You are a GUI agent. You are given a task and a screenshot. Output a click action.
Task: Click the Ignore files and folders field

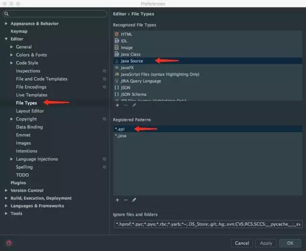(x=208, y=224)
